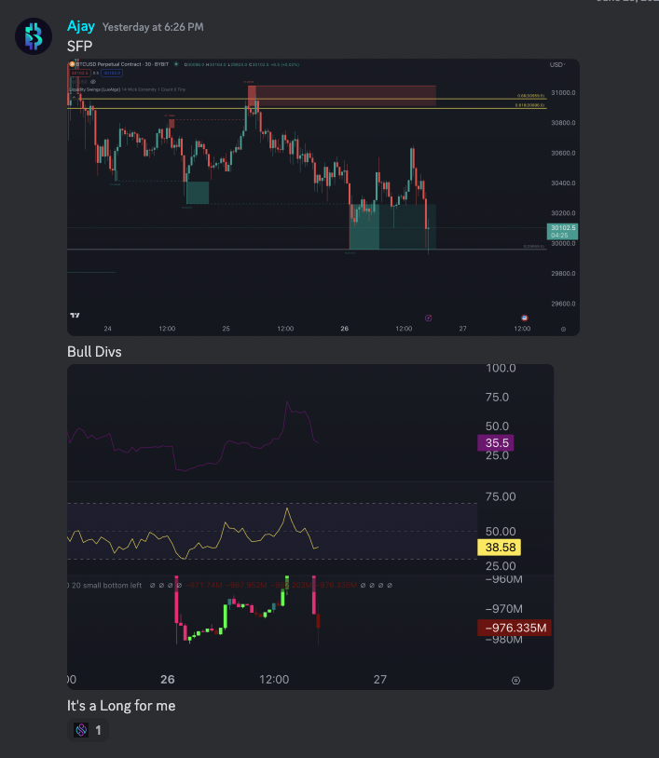
Task: Click the 30102.5 current price label
Action: coord(562,231)
